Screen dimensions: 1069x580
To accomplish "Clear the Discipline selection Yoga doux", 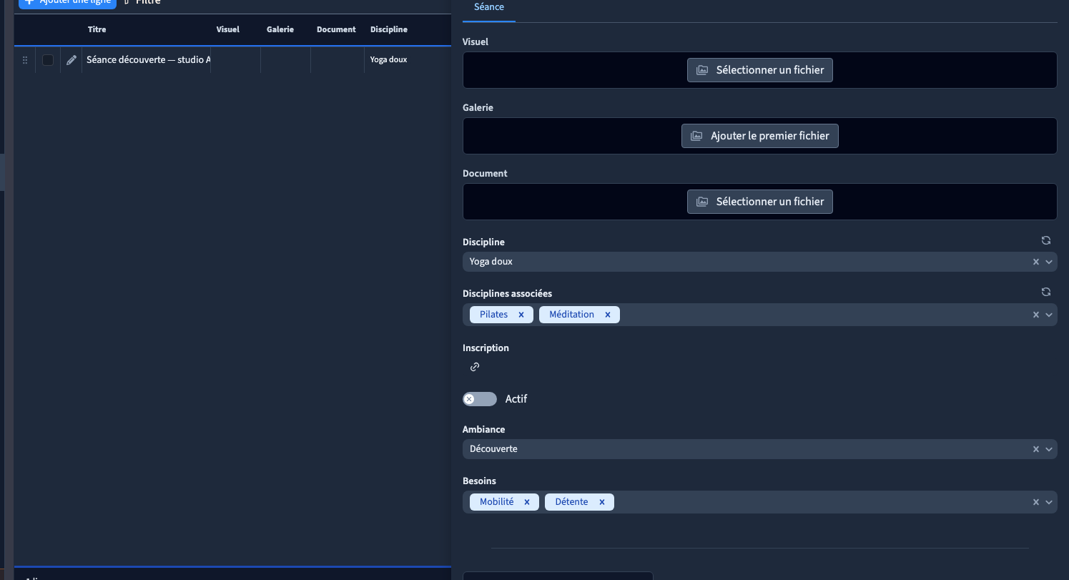I will 1036,262.
